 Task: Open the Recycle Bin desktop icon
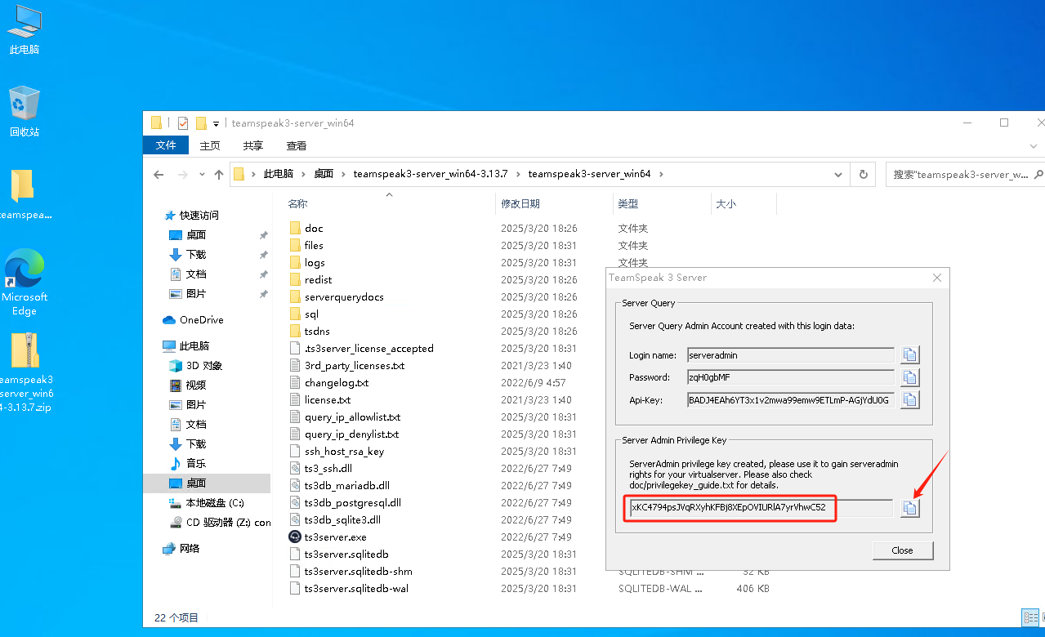pyautogui.click(x=25, y=112)
